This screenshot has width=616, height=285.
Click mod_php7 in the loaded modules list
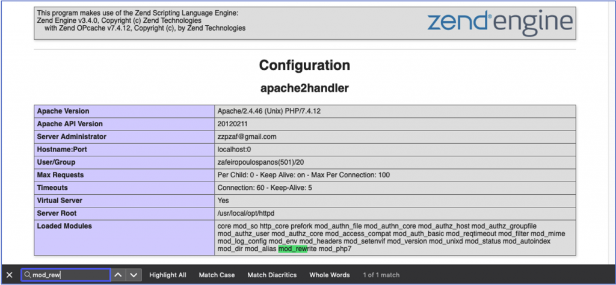coord(334,249)
